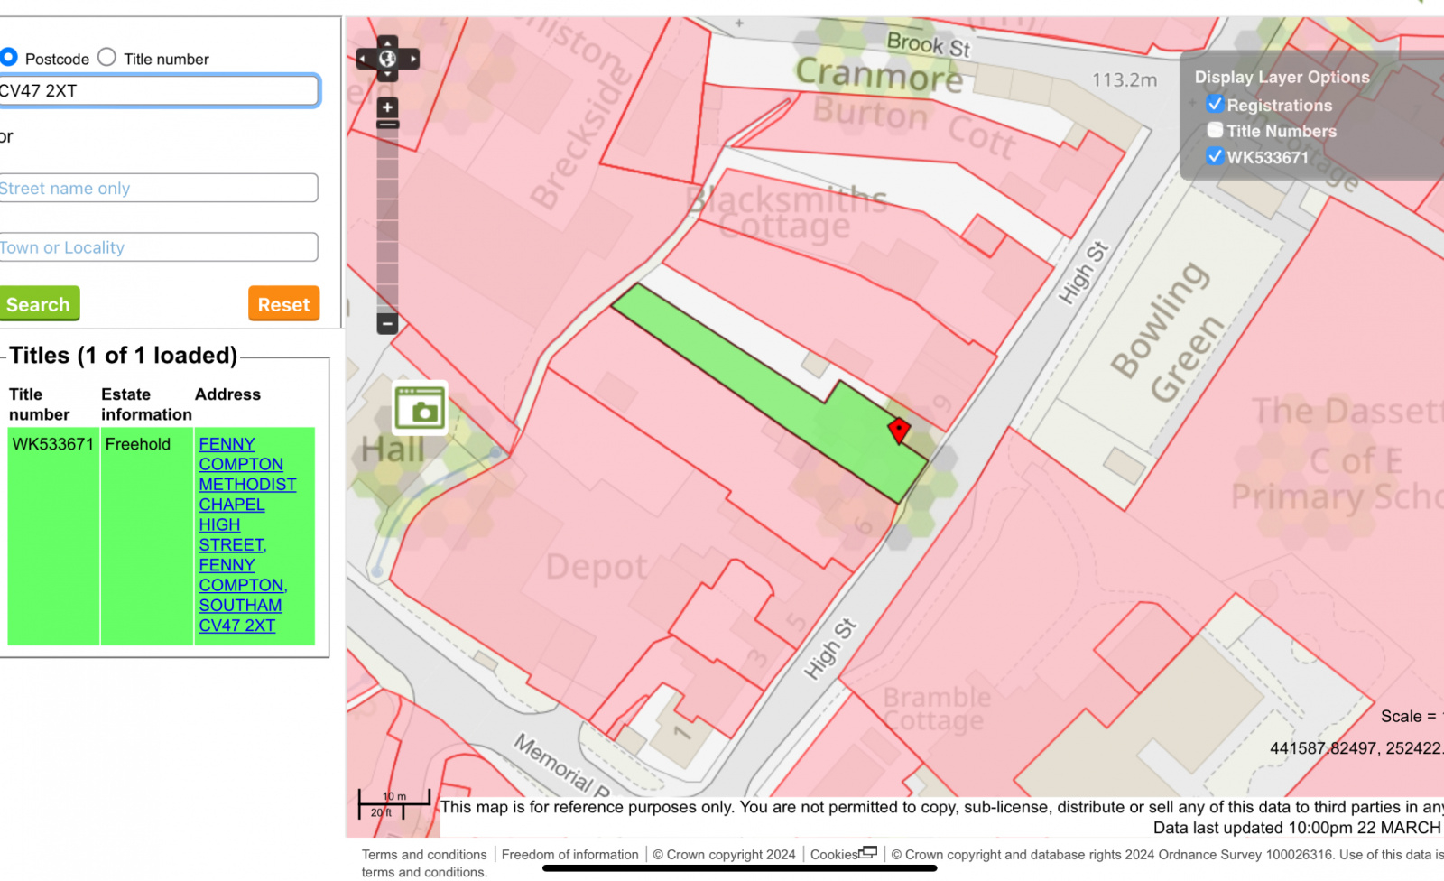
Task: Open the Terms and conditions footer link
Action: coord(424,855)
